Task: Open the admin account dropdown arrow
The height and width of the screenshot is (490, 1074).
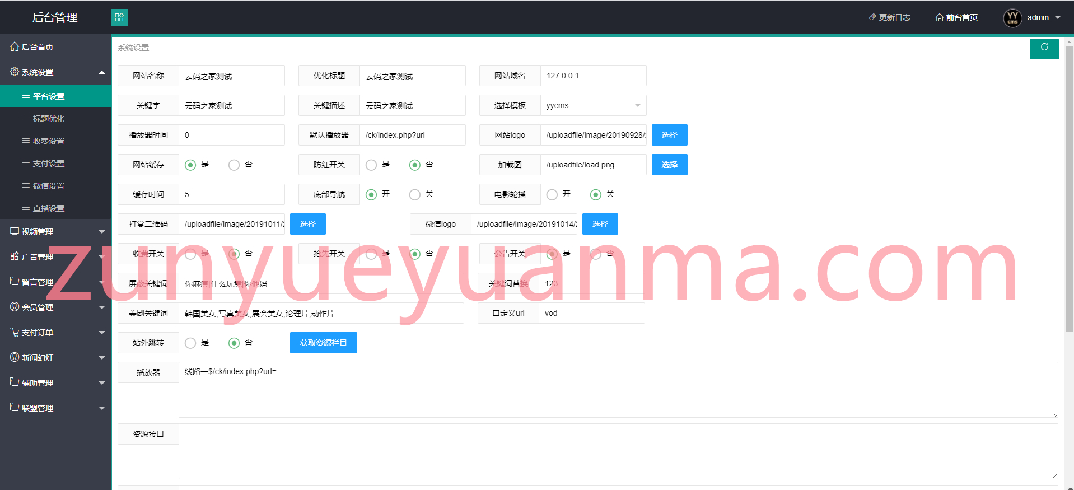Action: point(1058,17)
